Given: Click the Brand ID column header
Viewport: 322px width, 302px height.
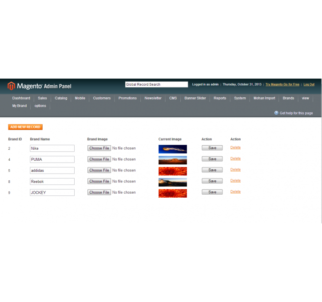Looking at the screenshot, I should click(15, 139).
